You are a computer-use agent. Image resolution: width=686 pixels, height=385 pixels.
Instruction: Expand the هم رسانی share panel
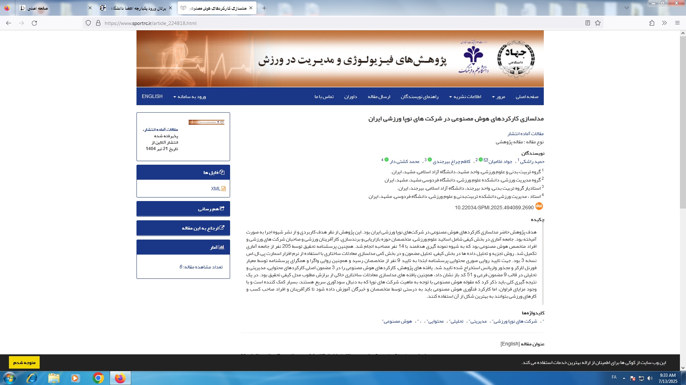[x=183, y=209]
